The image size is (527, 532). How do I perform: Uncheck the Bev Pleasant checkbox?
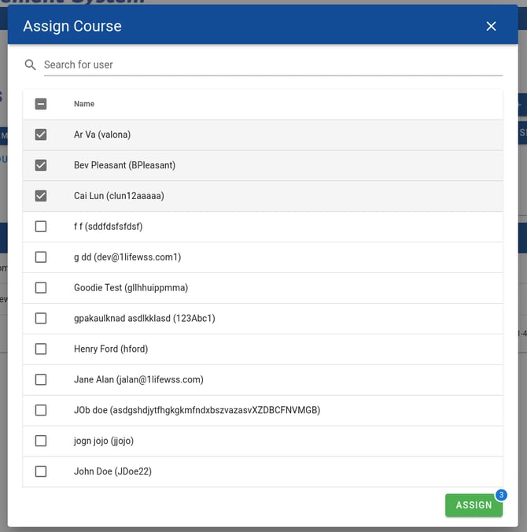tap(41, 165)
